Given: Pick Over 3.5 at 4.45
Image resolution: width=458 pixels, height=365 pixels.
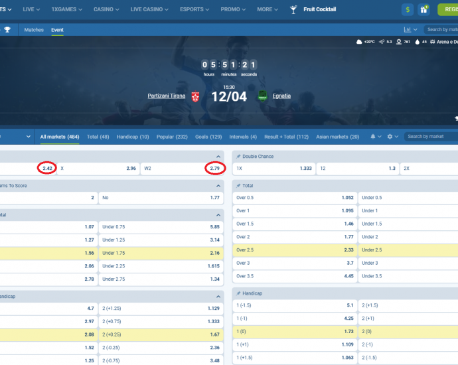Looking at the screenshot, I should point(295,276).
